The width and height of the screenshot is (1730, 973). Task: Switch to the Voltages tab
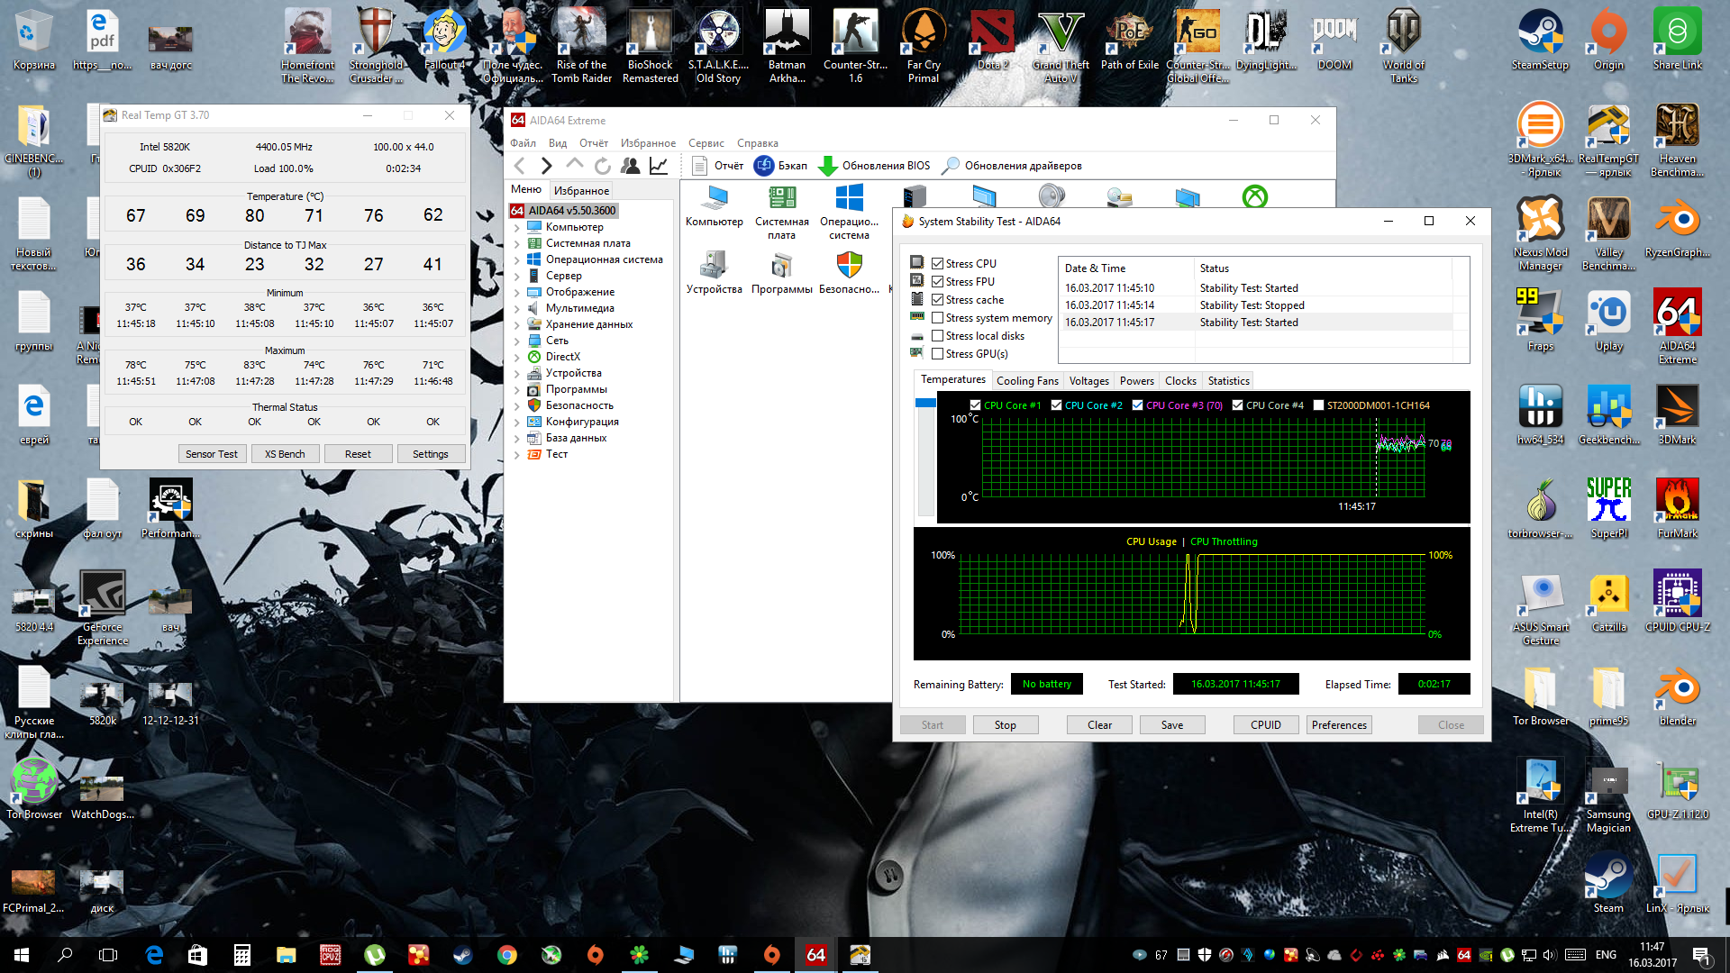tap(1088, 381)
